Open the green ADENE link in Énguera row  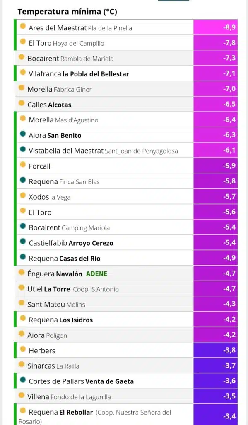[96, 274]
